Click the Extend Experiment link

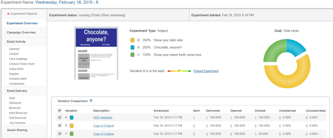(206, 71)
